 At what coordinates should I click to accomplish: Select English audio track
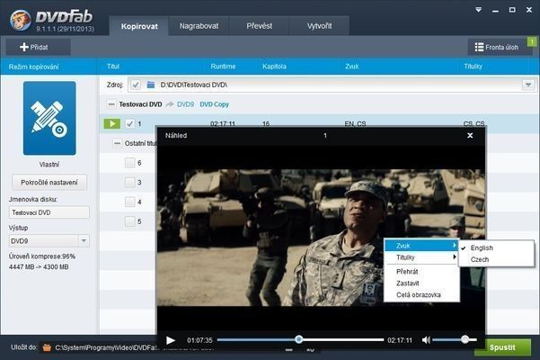[x=496, y=247]
